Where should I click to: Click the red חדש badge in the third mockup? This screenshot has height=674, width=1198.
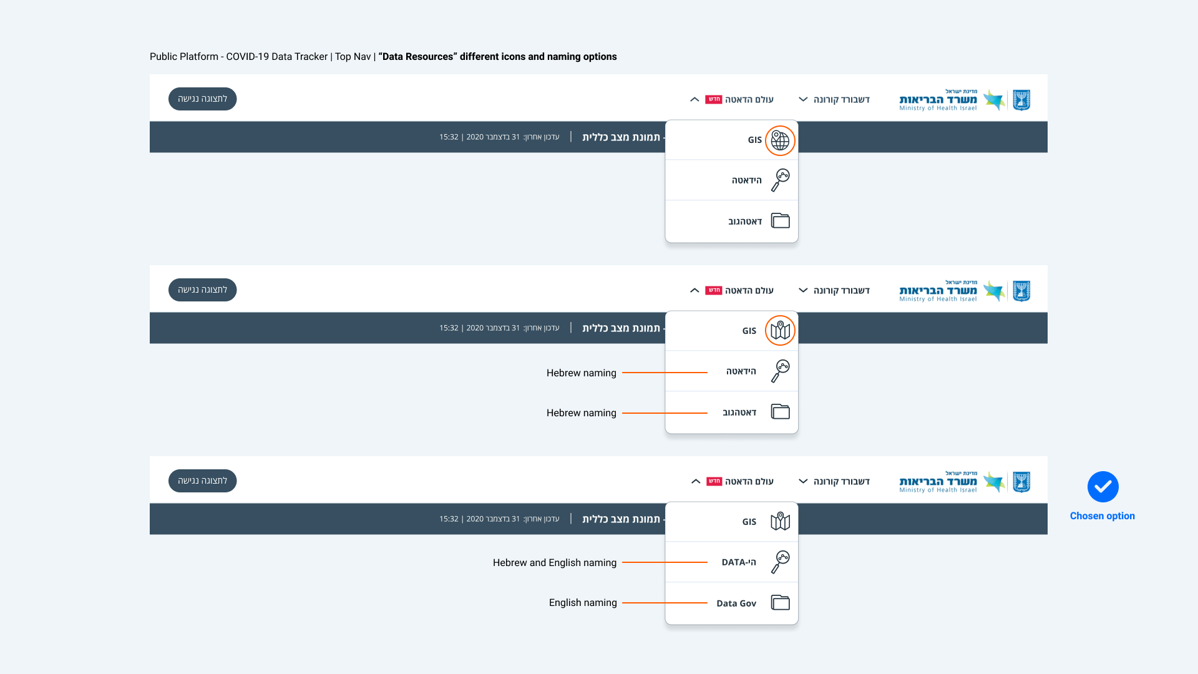point(714,481)
